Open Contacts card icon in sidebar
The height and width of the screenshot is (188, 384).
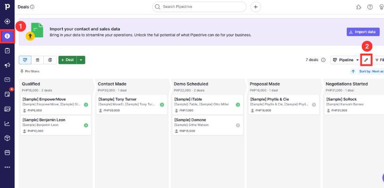coord(8,109)
